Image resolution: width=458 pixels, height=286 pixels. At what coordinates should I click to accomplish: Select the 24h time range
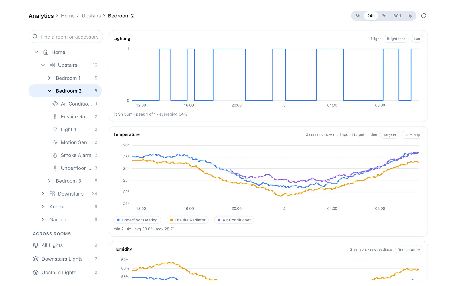click(371, 16)
